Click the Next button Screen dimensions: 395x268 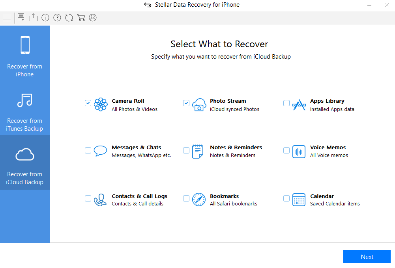(367, 256)
